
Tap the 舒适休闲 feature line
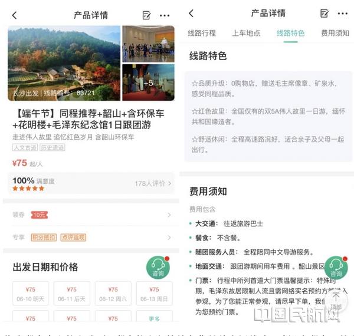pos(268,144)
